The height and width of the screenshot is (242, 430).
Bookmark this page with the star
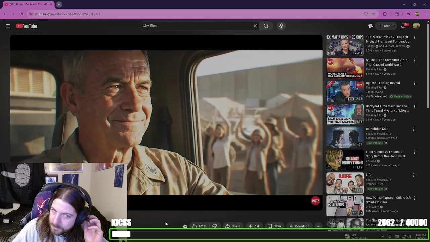(373, 14)
